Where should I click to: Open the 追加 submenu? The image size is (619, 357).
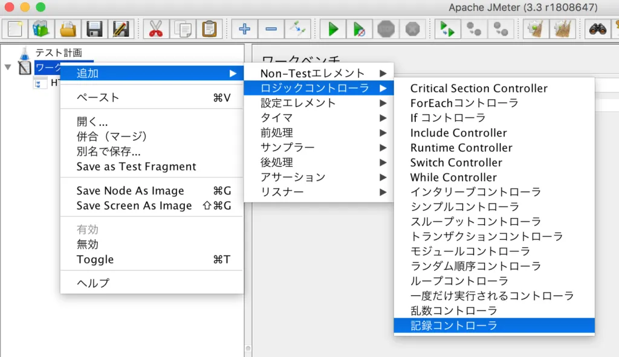(x=152, y=73)
